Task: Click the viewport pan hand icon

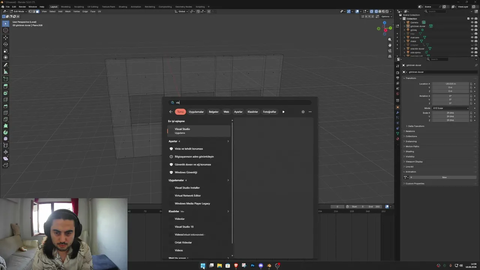Action: click(x=390, y=45)
